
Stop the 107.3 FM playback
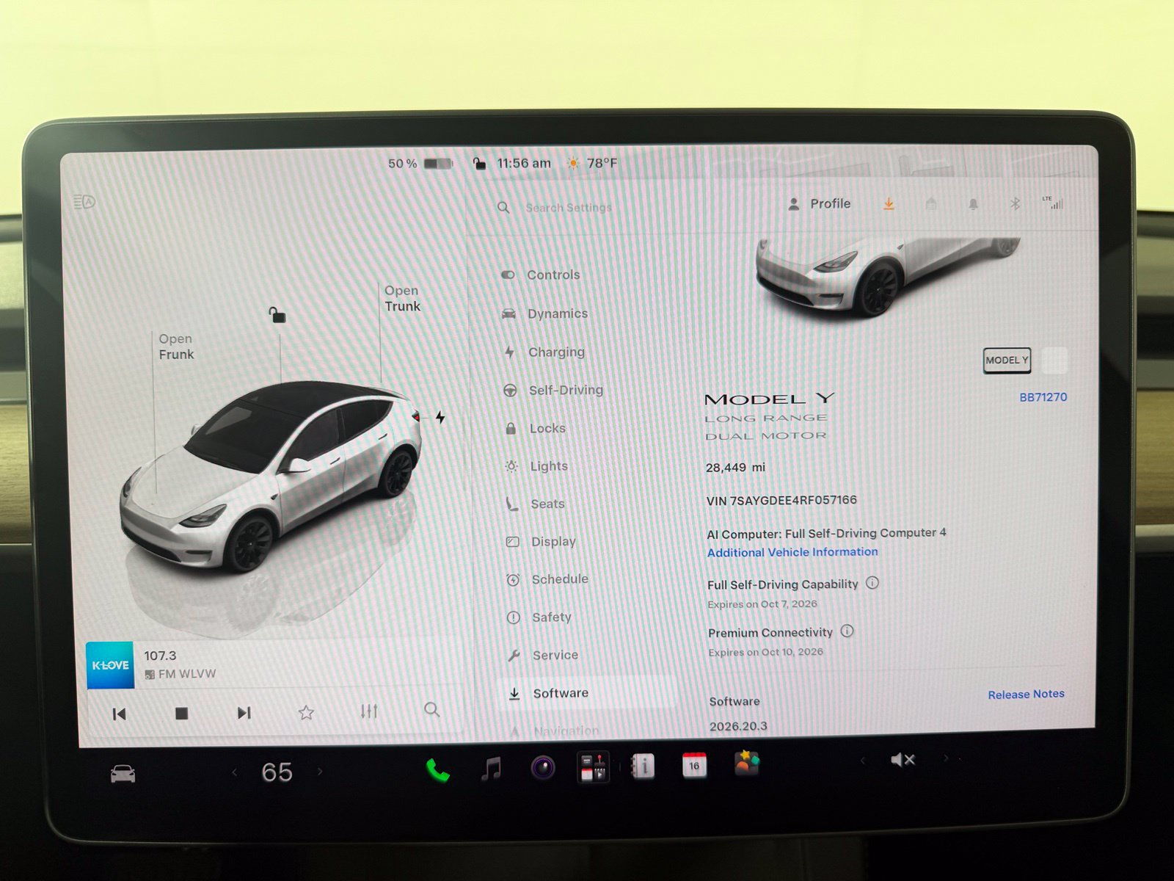182,713
